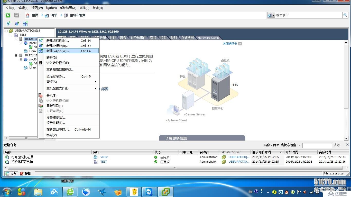Choose 新建 vApp(W)... from context menu
Viewport: 351px width, 197px height.
click(x=68, y=51)
